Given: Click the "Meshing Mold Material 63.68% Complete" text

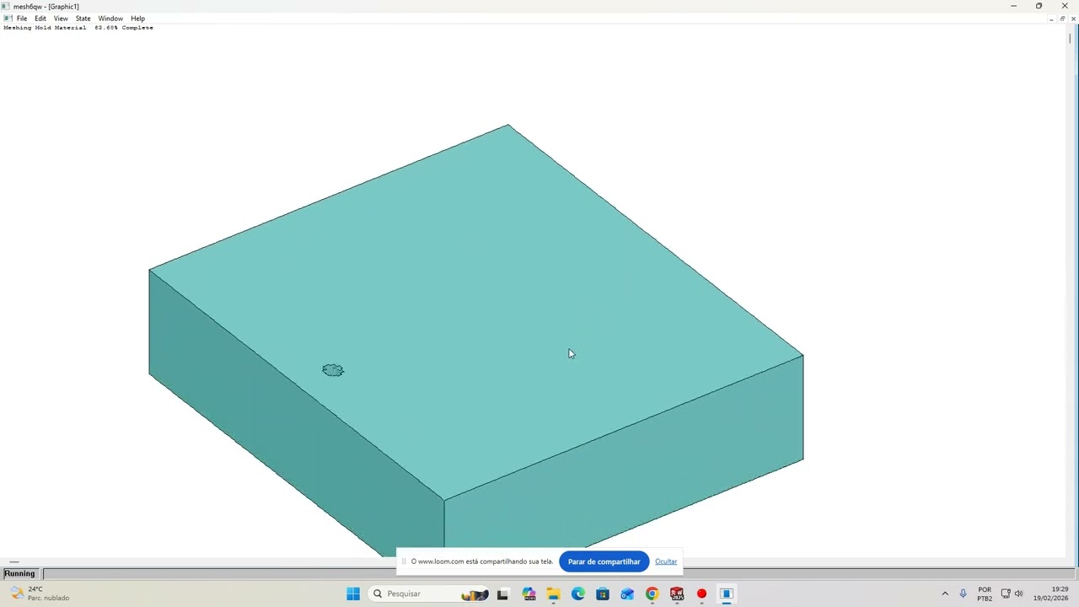Looking at the screenshot, I should (x=78, y=28).
